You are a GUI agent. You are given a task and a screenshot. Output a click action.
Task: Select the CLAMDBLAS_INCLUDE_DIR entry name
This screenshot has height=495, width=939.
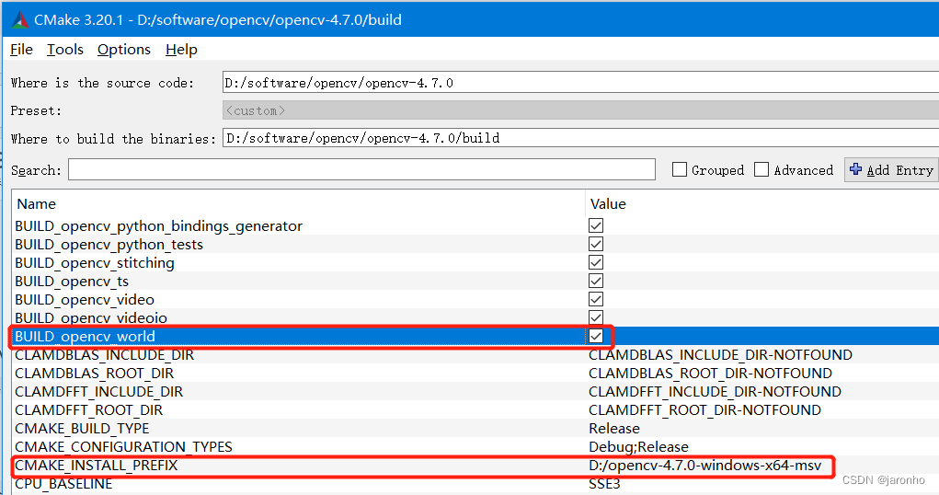[x=104, y=355]
